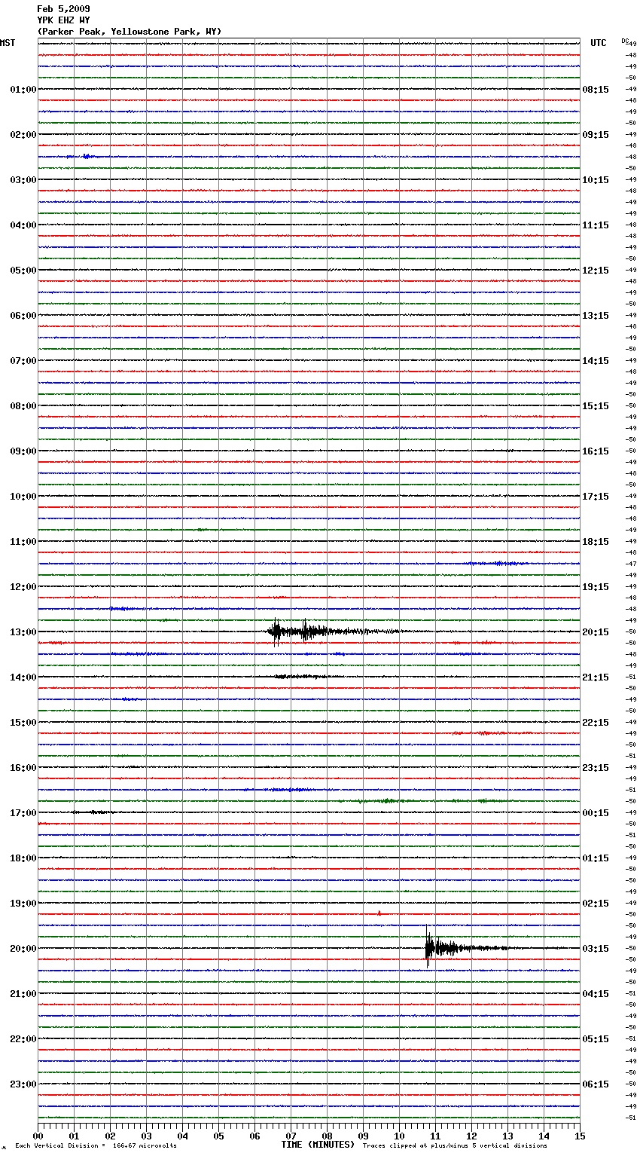The height and width of the screenshot is (1156, 640).
Task: Click the TIME (MINUTES) axis title
Action: coord(317,1145)
